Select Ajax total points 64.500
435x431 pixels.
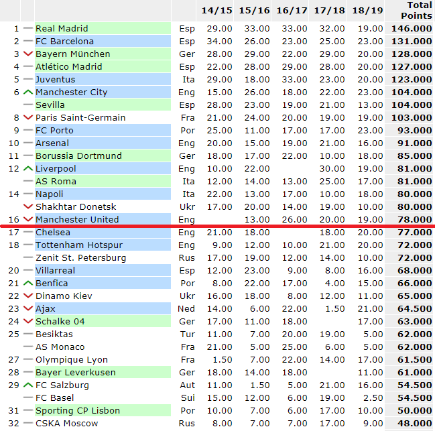coord(415,309)
